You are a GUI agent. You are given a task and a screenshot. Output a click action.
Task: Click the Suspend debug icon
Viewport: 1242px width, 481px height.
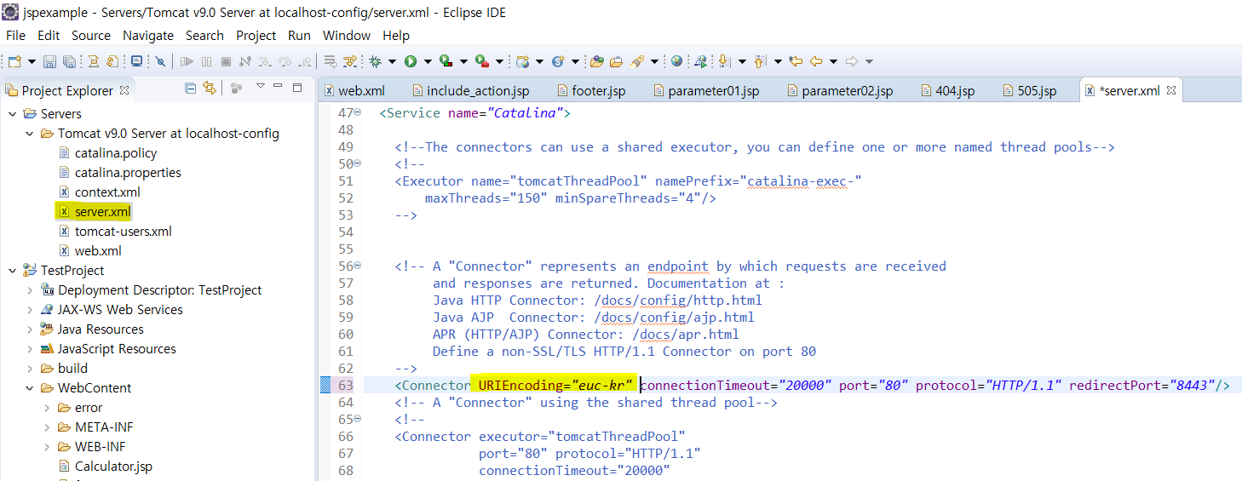point(206,61)
